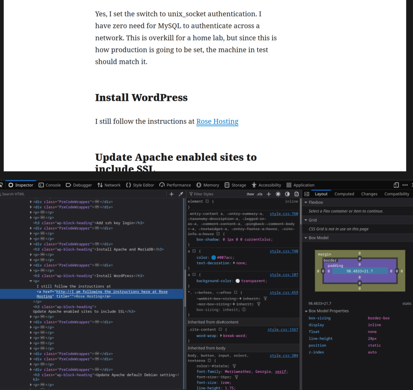Image resolution: width=413 pixels, height=390 pixels.
Task: Select the Changes sidebar tab
Action: [369, 194]
